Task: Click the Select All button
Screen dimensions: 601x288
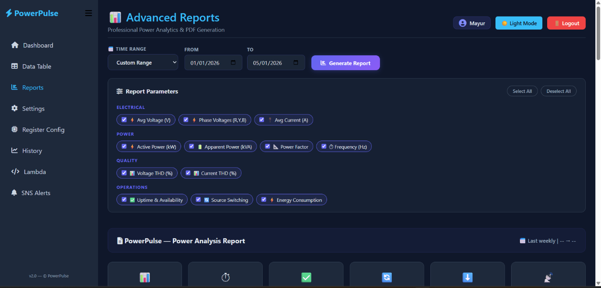Action: pos(522,91)
